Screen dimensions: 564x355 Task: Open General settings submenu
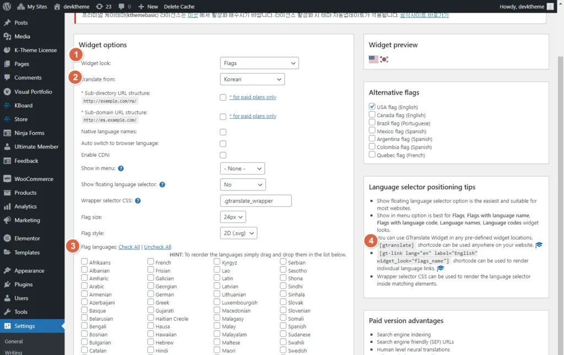tap(14, 341)
